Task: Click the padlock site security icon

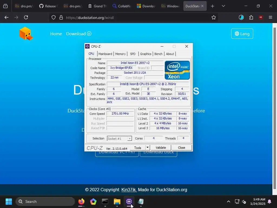Action: (x=61, y=18)
